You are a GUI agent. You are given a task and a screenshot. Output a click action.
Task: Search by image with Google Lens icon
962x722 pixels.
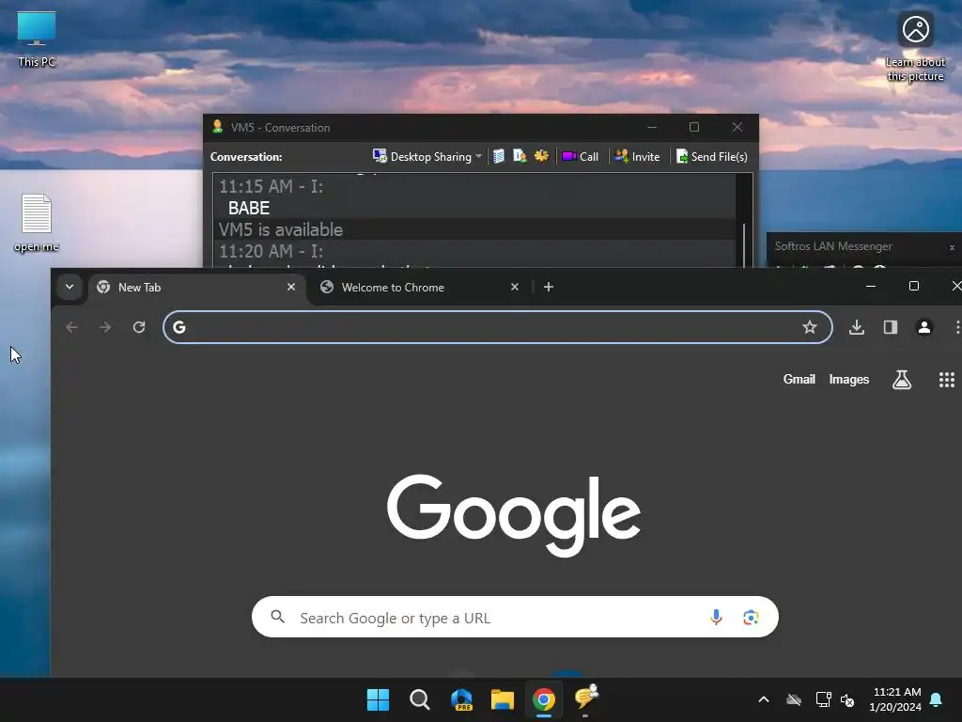[x=751, y=617]
